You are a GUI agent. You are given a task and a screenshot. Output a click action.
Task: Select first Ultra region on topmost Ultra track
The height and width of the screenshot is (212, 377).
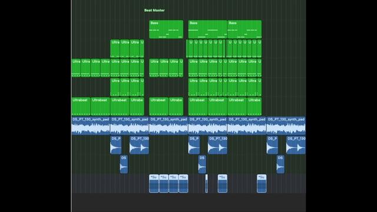click(115, 49)
